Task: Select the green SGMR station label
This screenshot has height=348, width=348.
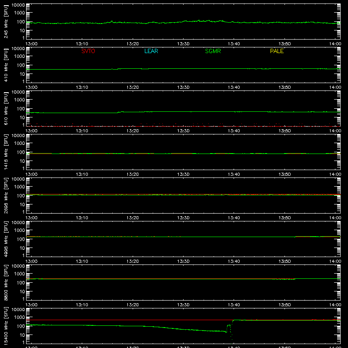Action: pyautogui.click(x=213, y=51)
